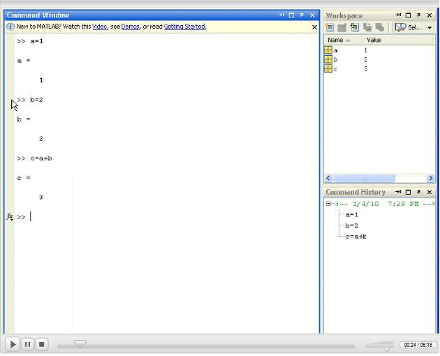The image size is (440, 356).
Task: Select a=1 in Command History
Action: (352, 215)
